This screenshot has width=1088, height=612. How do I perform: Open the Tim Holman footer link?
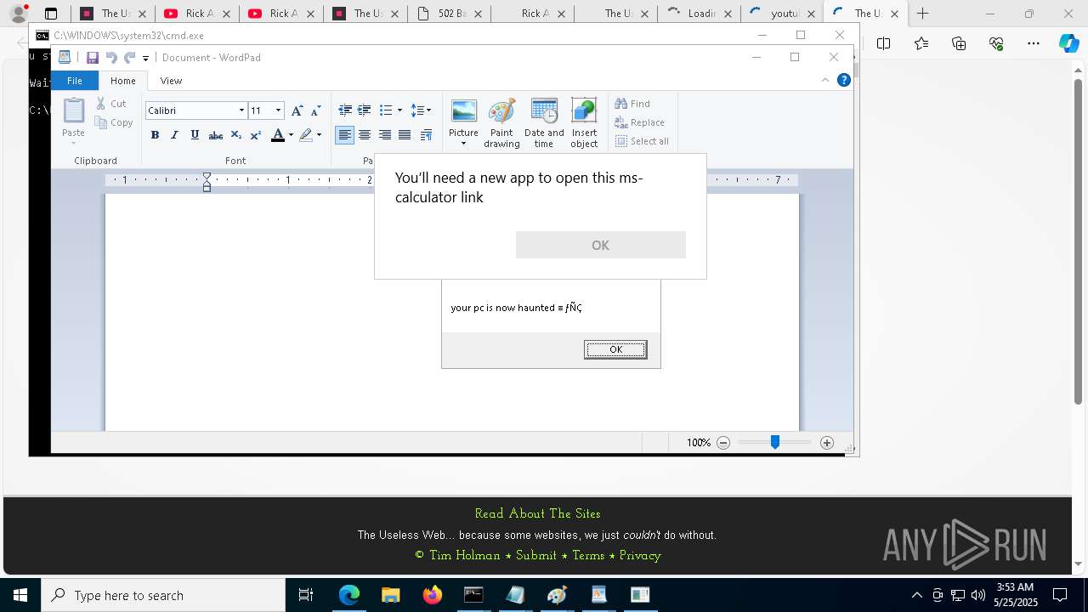point(465,555)
